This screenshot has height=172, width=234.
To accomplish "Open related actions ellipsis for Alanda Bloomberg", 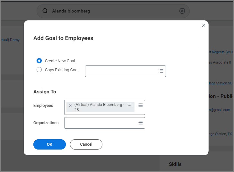I will pos(129,105).
